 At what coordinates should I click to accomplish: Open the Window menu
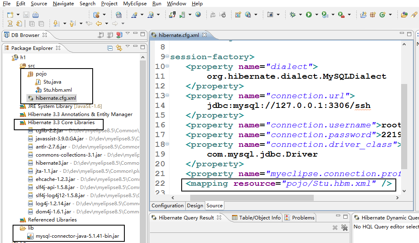tap(176, 4)
